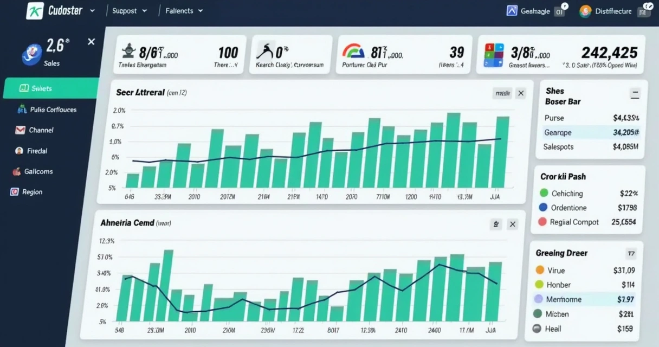Click the colorful grid icon in Grasast card
The image size is (659, 347).
[x=494, y=55]
